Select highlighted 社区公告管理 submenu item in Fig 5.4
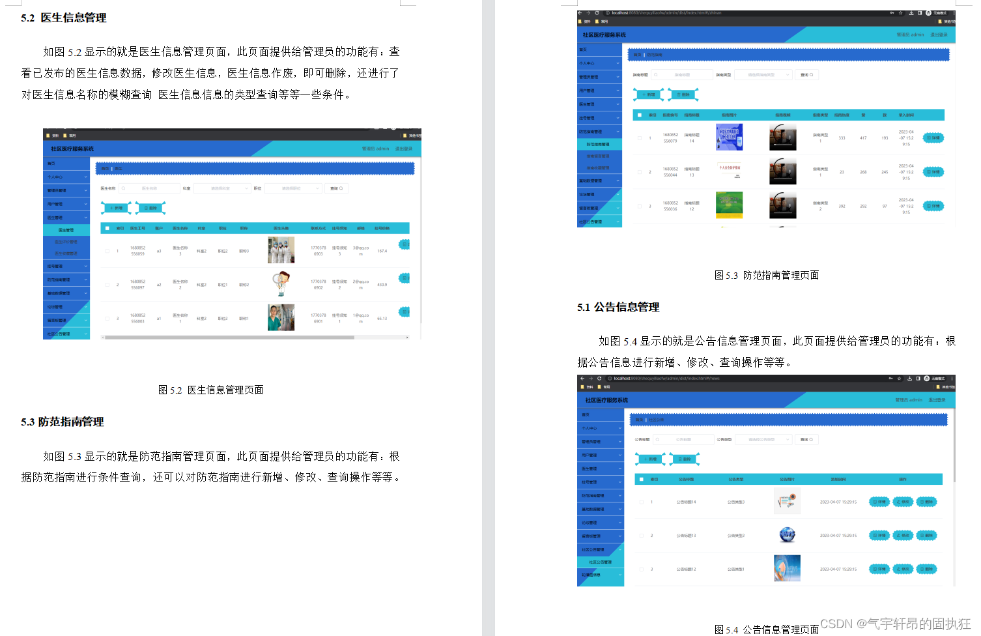 601,562
